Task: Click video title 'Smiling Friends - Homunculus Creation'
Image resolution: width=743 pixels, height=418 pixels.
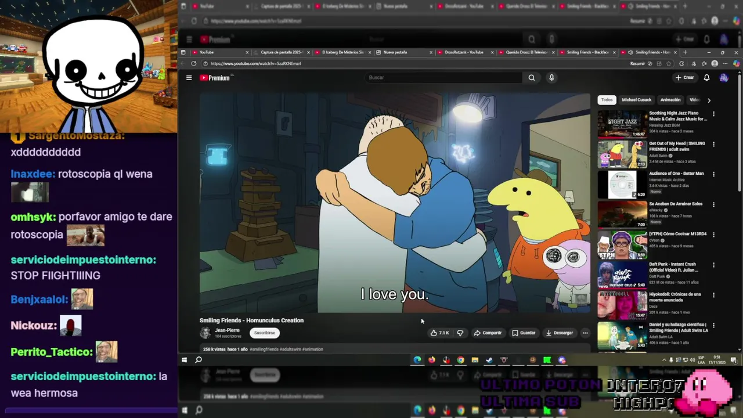Action: [251, 320]
